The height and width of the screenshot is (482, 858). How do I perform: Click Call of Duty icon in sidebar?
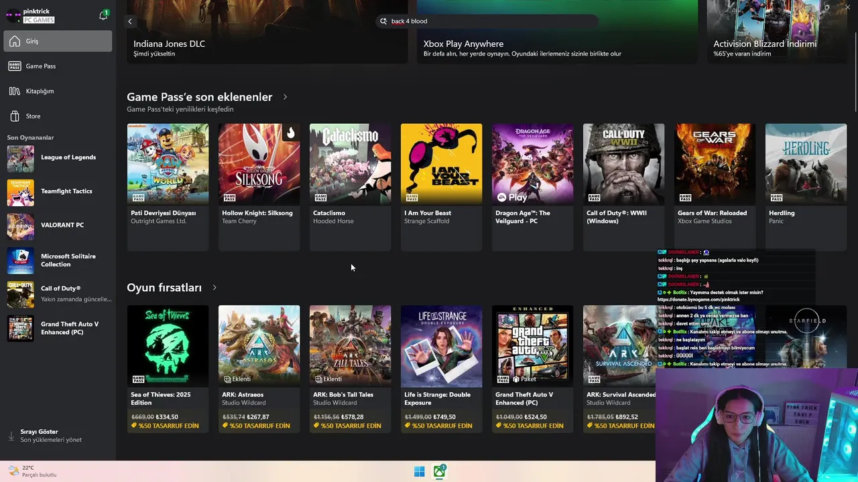(x=20, y=295)
